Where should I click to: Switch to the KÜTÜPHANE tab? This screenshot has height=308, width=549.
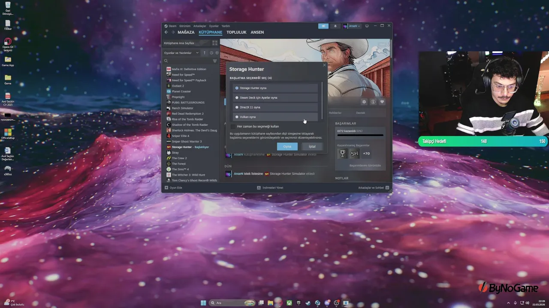(210, 32)
